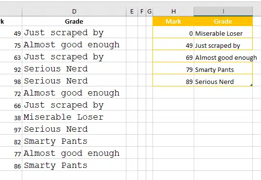Select column G header
Screen dimensions: 261x180
149,12
